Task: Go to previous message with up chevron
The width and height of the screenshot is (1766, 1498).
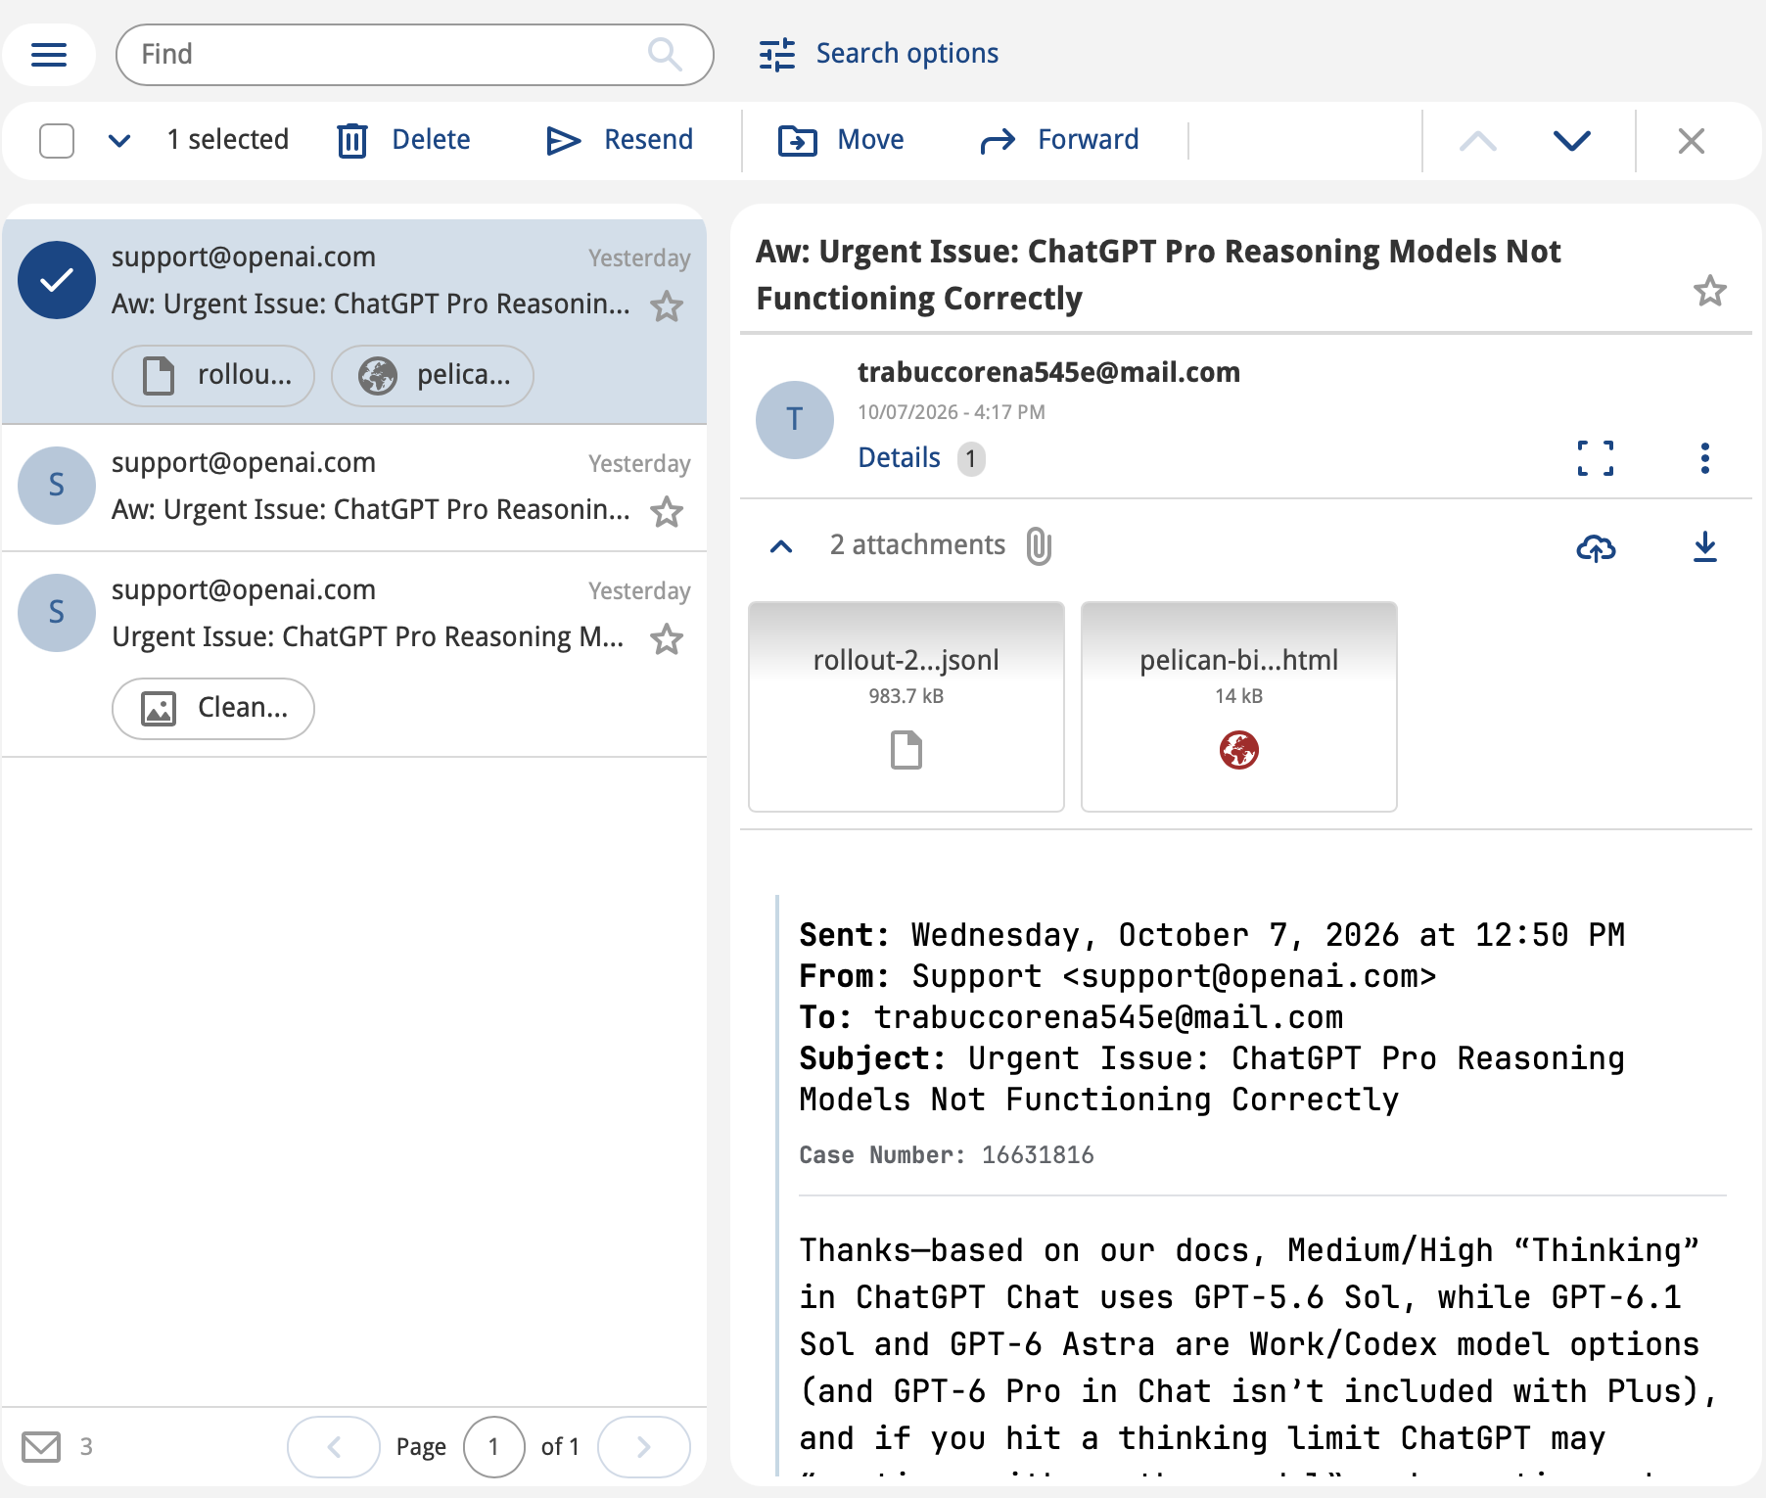Action: pyautogui.click(x=1478, y=141)
